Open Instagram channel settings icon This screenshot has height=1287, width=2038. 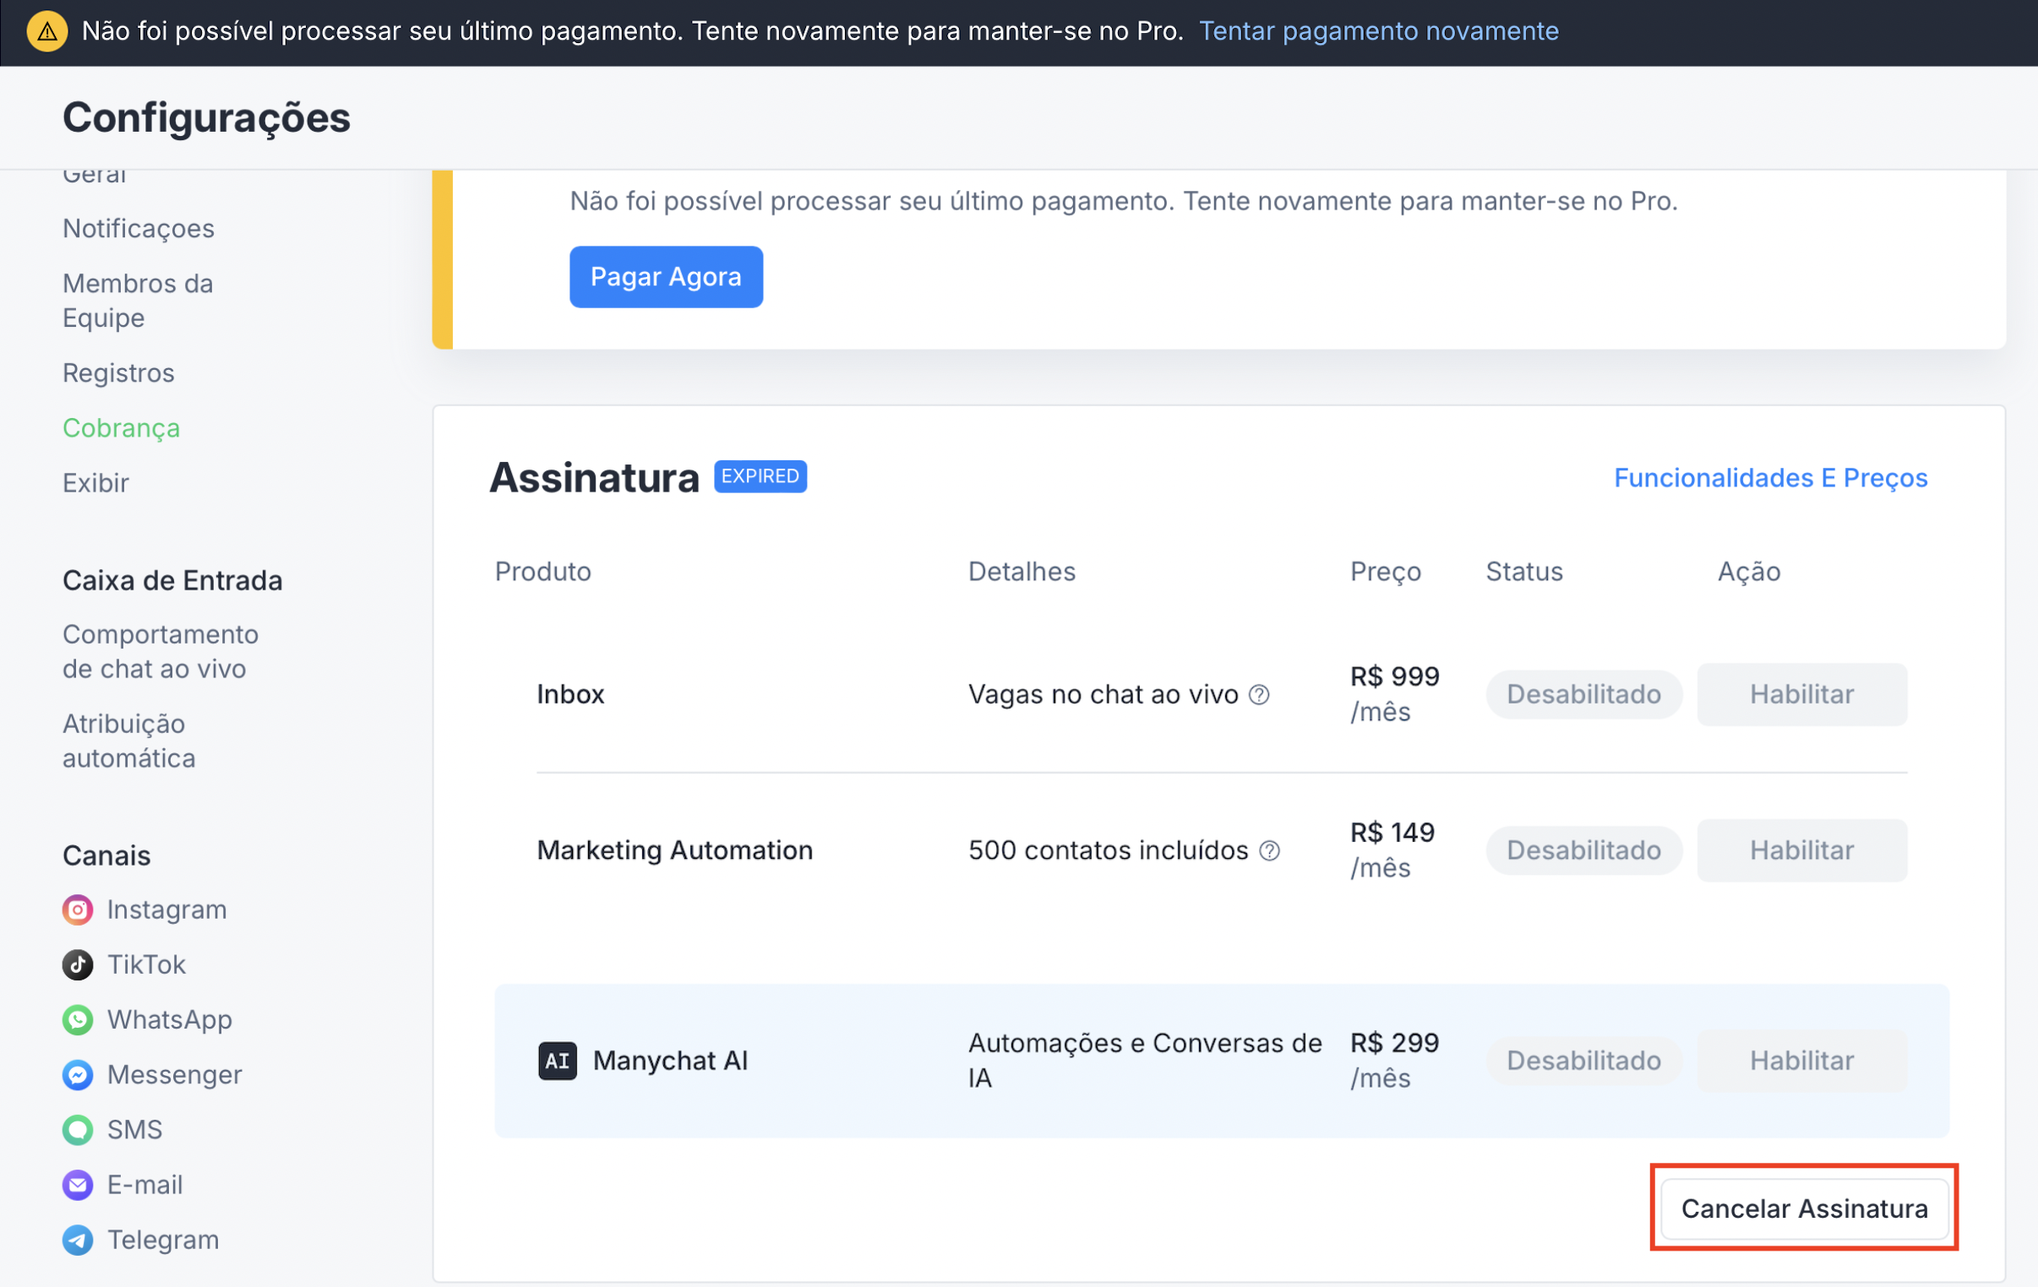pyautogui.click(x=78, y=910)
